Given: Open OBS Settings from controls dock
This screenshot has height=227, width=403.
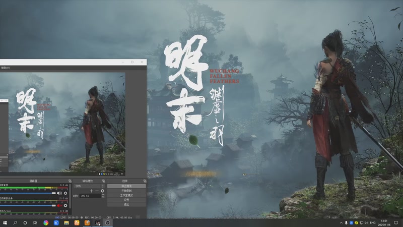Looking at the screenshot, I should pyautogui.click(x=126, y=200).
